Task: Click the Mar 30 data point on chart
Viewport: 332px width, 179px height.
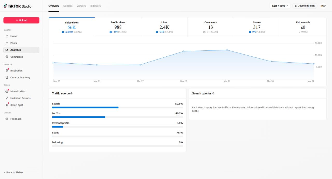Action: (270, 61)
